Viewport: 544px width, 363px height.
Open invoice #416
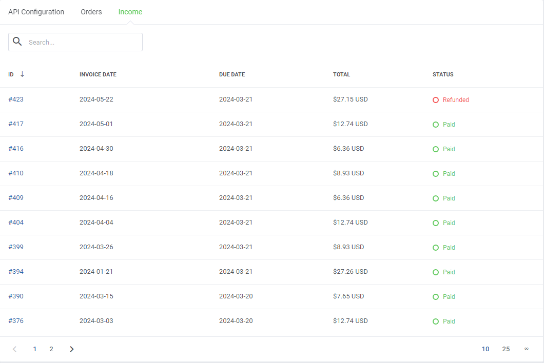(x=16, y=148)
